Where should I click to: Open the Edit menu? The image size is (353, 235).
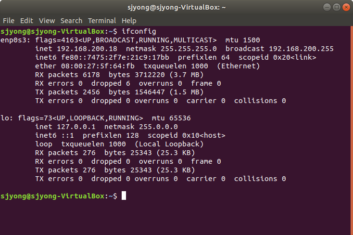[26, 21]
